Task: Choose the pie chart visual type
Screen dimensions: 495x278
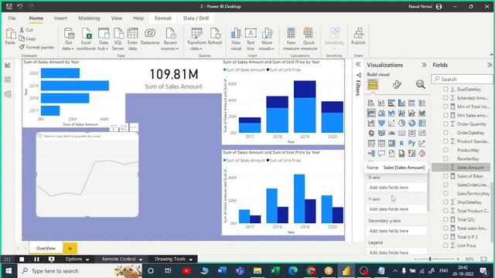Action: [401, 123]
